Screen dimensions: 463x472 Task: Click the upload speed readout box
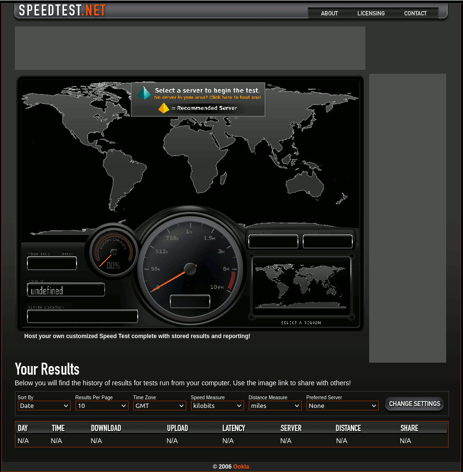328,241
